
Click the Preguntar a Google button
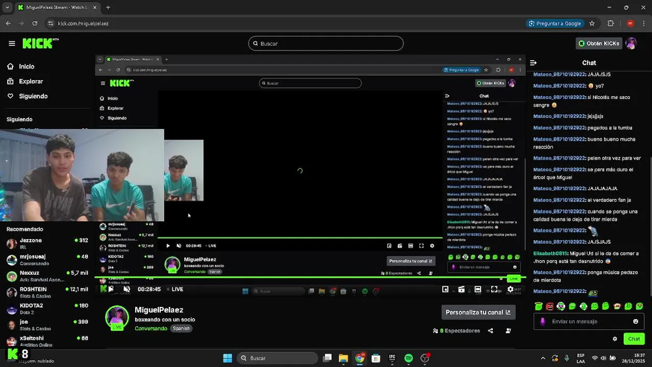(x=555, y=23)
